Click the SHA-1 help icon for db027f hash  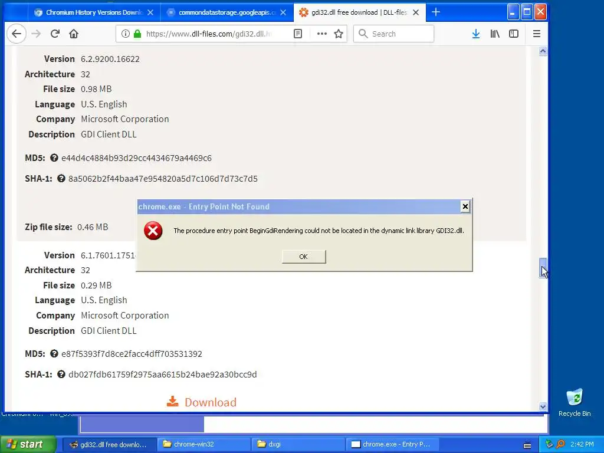(x=61, y=375)
